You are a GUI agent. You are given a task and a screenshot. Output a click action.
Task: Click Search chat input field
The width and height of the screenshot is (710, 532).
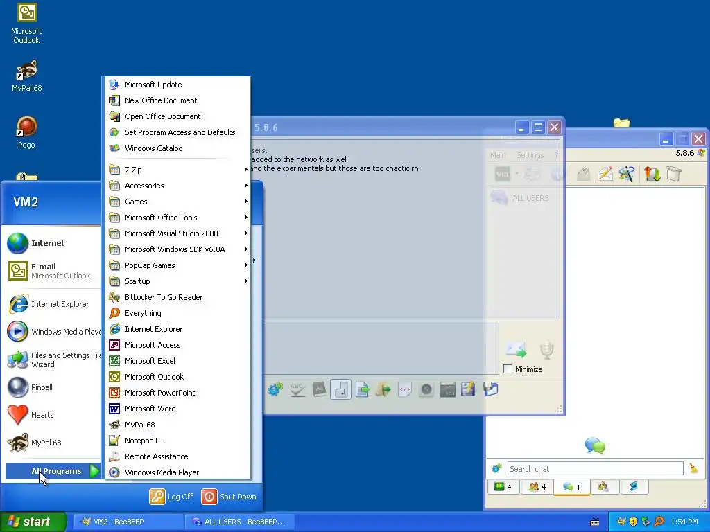point(596,469)
